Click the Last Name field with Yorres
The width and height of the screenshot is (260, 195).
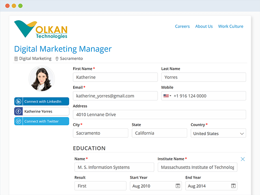pos(204,77)
